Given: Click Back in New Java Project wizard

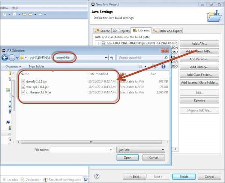Looking at the screenshot, I should coord(135,177).
